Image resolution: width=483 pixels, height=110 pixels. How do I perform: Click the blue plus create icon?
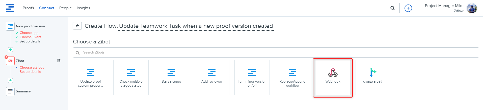tap(408, 8)
